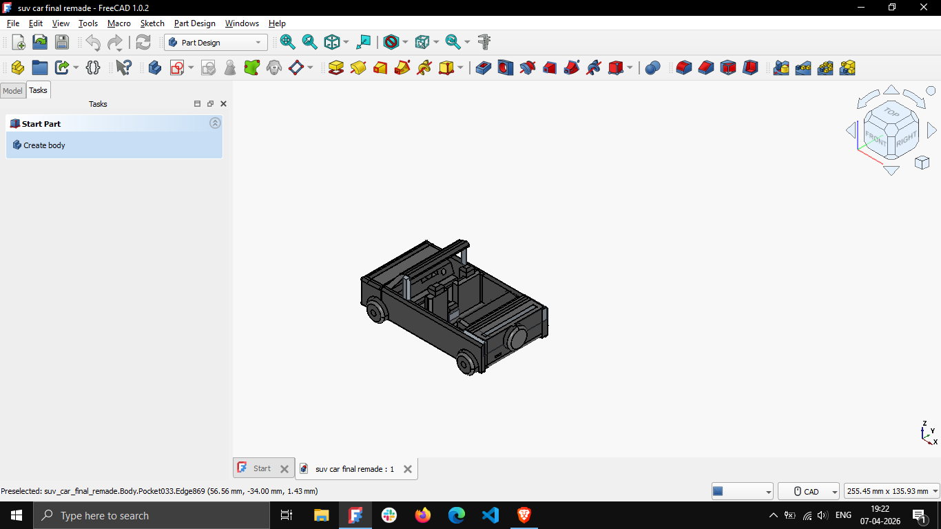The height and width of the screenshot is (529, 941).
Task: Create a new document via toolbar icon
Action: pyautogui.click(x=19, y=42)
